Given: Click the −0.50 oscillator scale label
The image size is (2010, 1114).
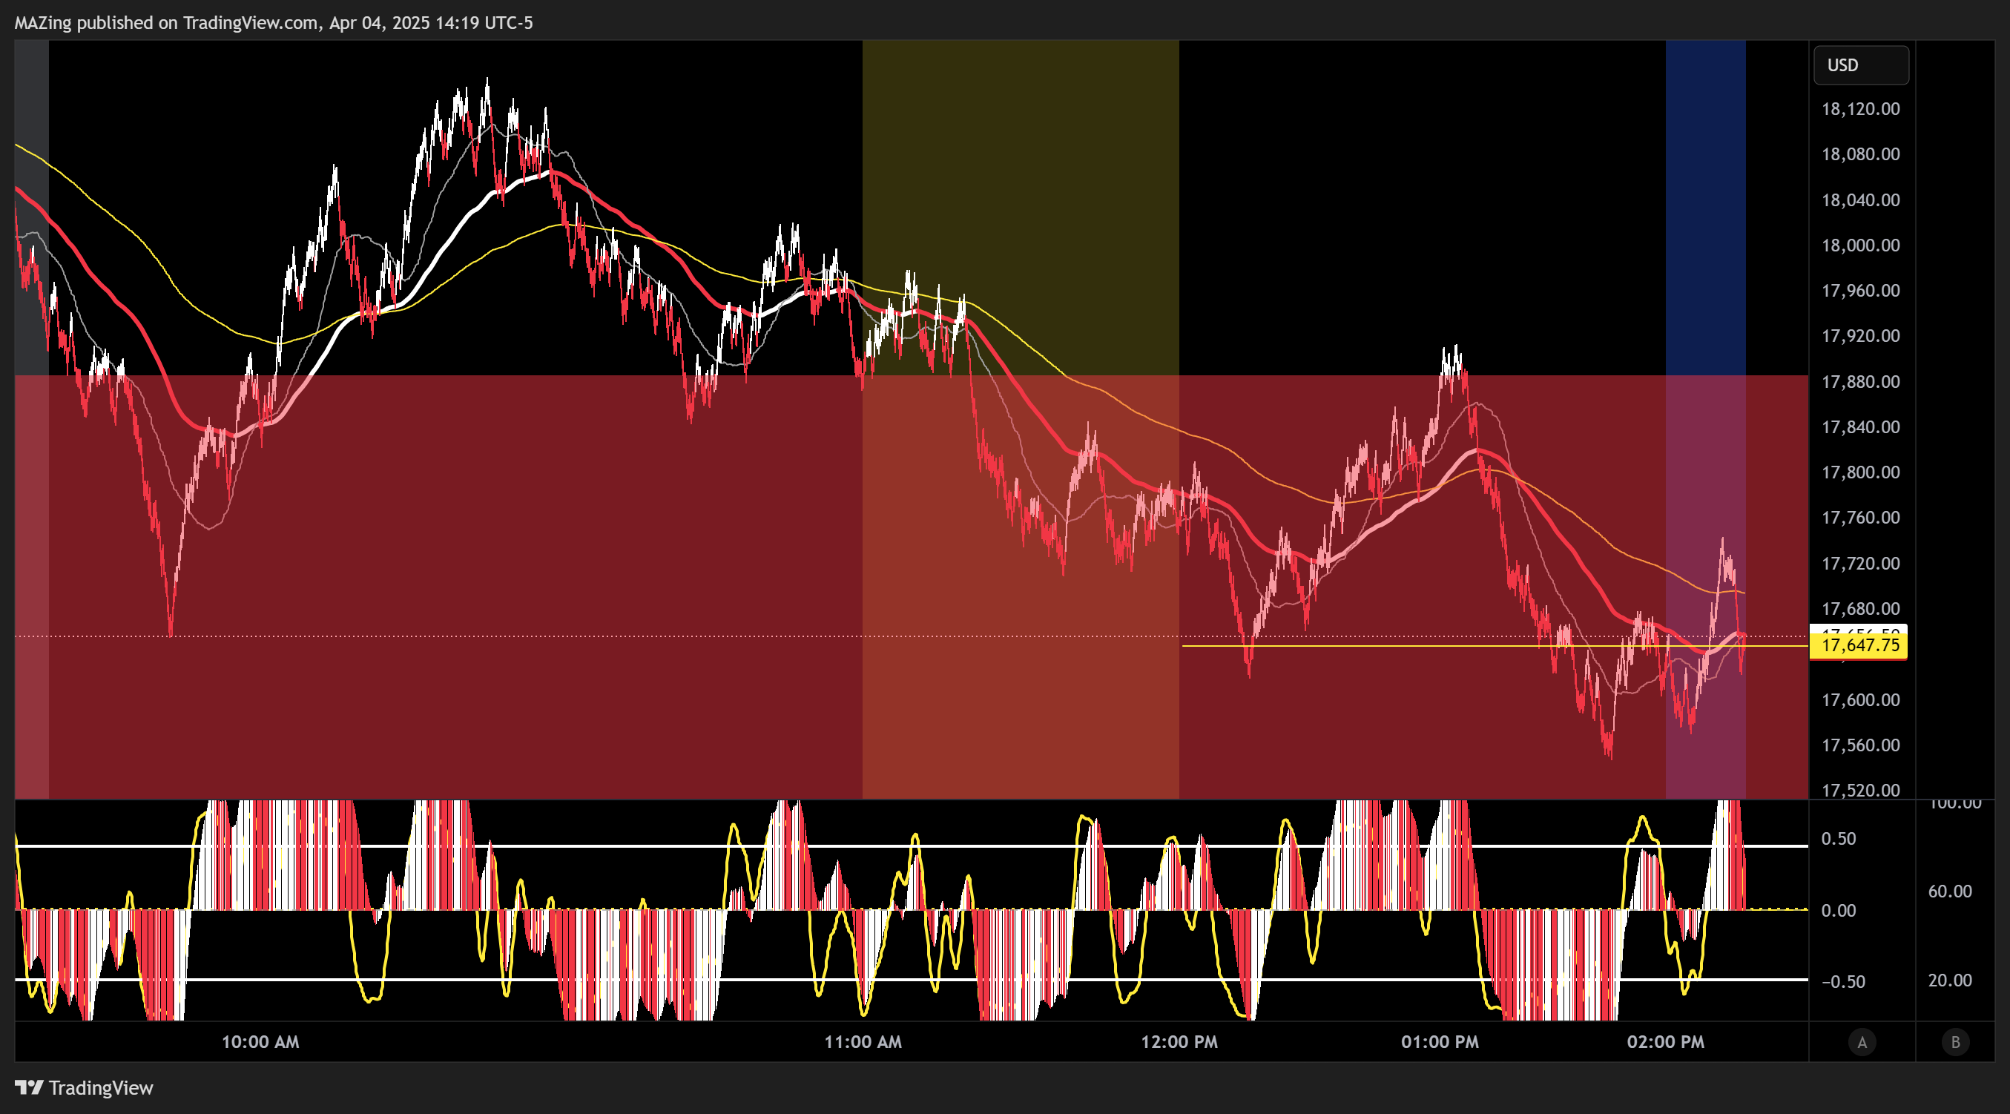Looking at the screenshot, I should point(1843,981).
